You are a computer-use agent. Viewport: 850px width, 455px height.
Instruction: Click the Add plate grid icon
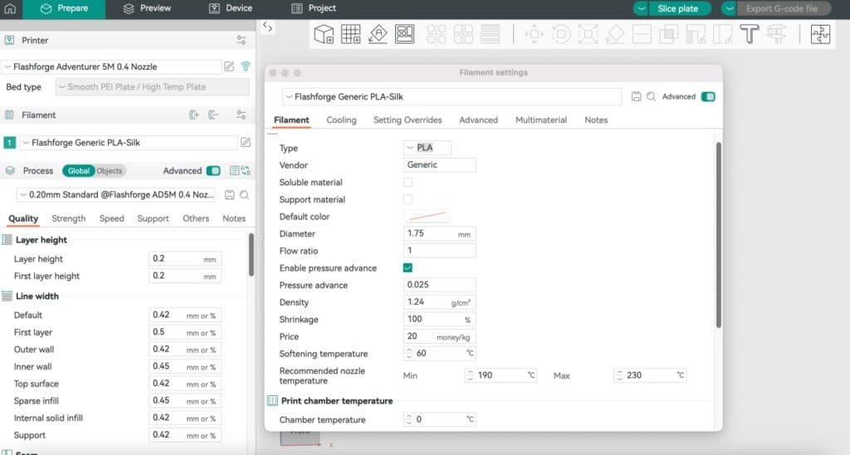coord(351,34)
